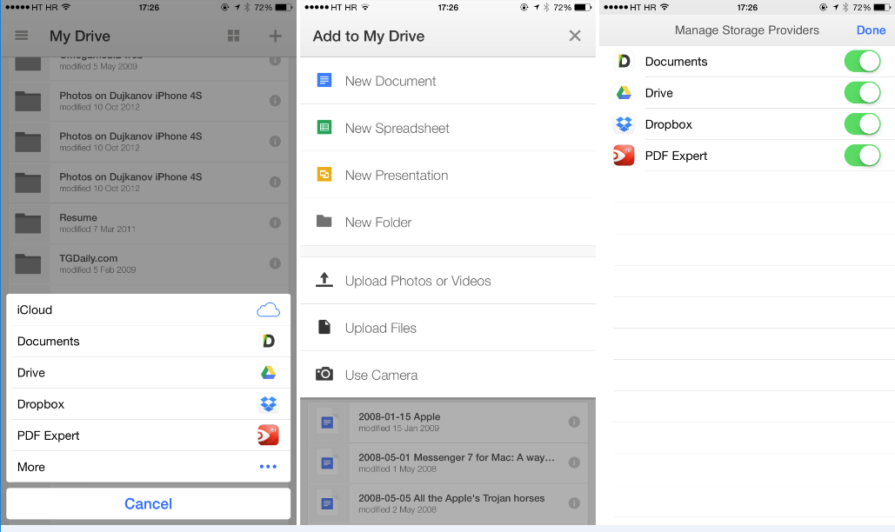
Task: Choose Use Camera option
Action: point(448,375)
